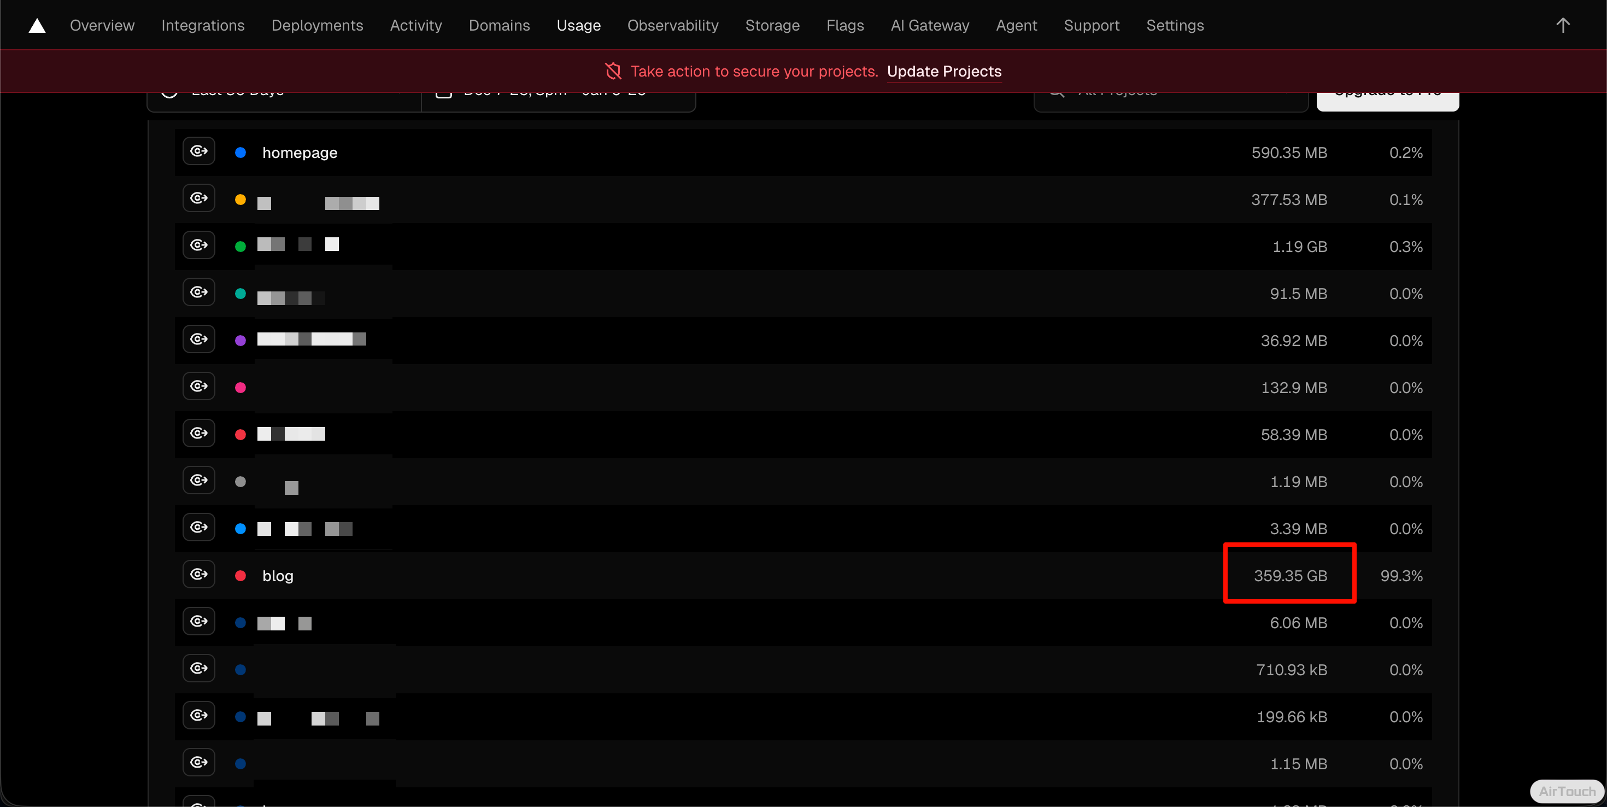Click the blue dot beside homepage
This screenshot has height=807, width=1607.
pyautogui.click(x=240, y=153)
